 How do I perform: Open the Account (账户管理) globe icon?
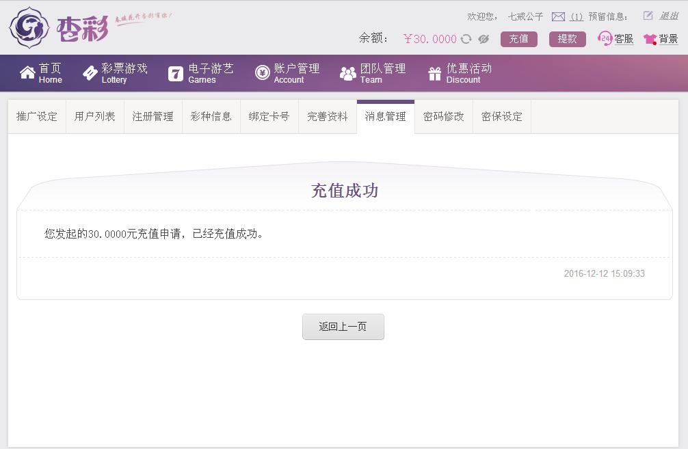tap(261, 72)
